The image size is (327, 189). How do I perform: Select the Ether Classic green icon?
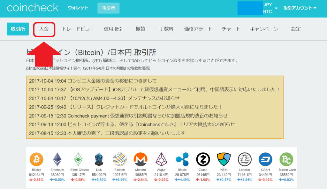(78, 159)
